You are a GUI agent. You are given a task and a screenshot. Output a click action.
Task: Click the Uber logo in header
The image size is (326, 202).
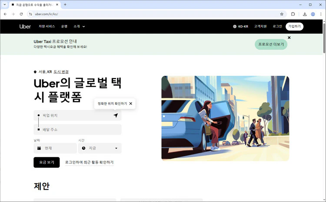25,27
